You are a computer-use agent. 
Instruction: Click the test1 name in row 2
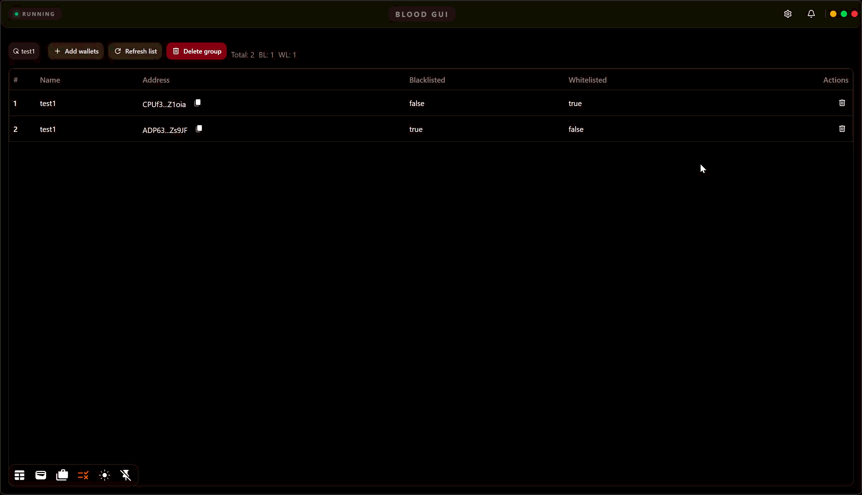click(48, 129)
